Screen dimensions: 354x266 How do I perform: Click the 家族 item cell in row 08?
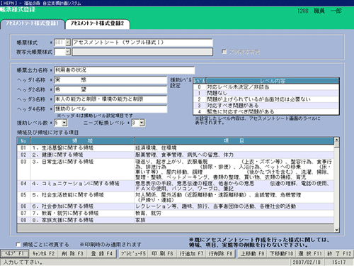(234, 220)
